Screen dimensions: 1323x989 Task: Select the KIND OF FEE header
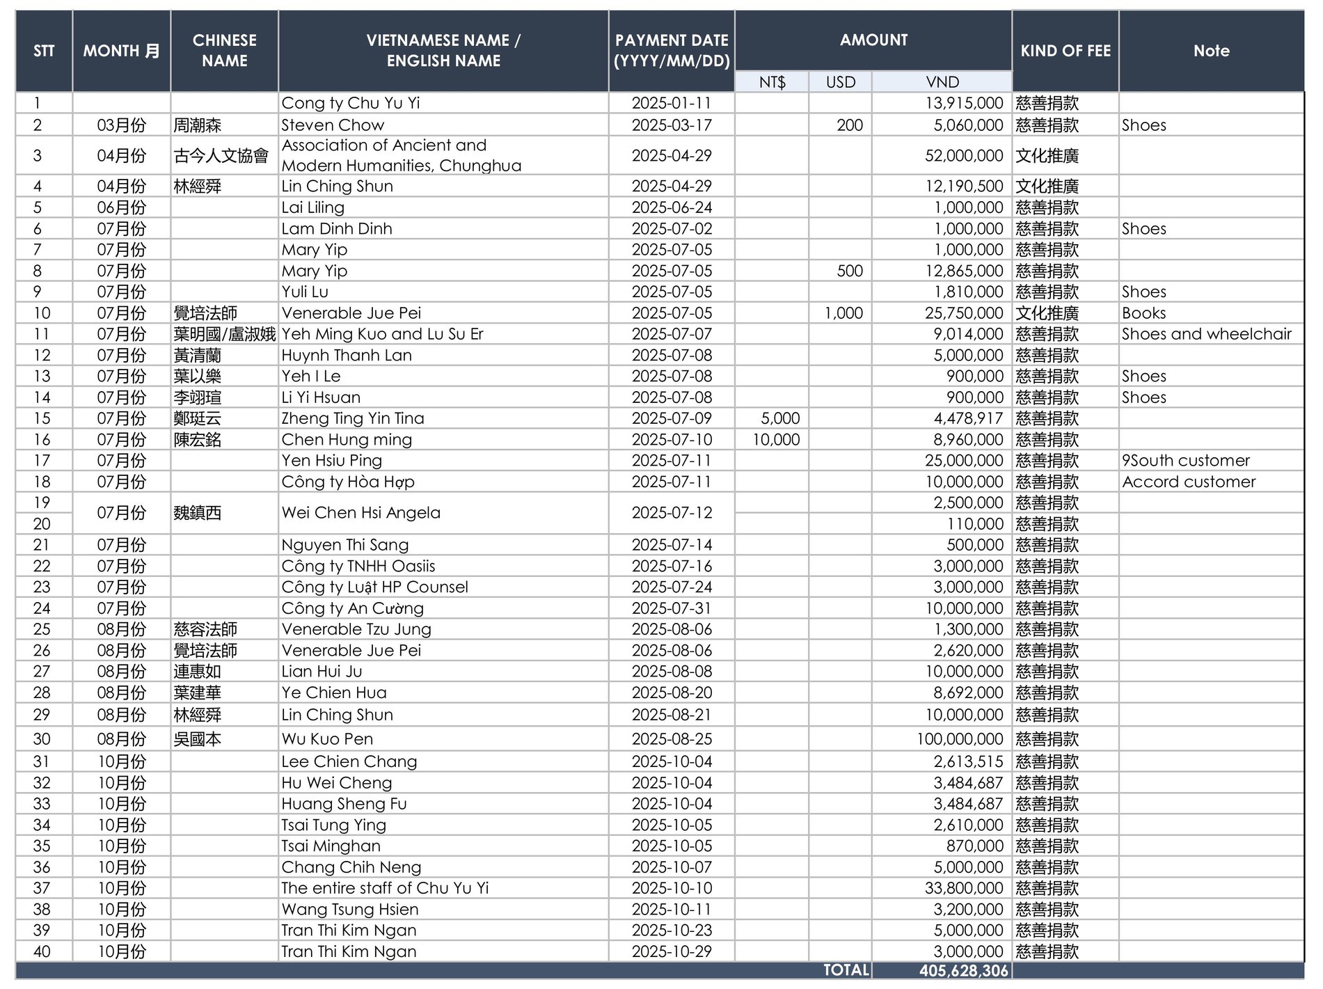[1065, 51]
